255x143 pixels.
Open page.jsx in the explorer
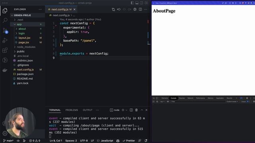coord(27,43)
